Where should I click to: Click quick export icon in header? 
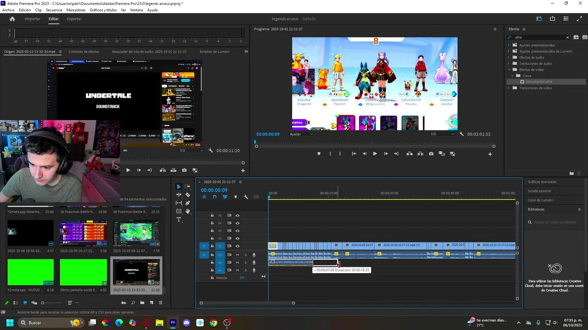tap(552, 19)
